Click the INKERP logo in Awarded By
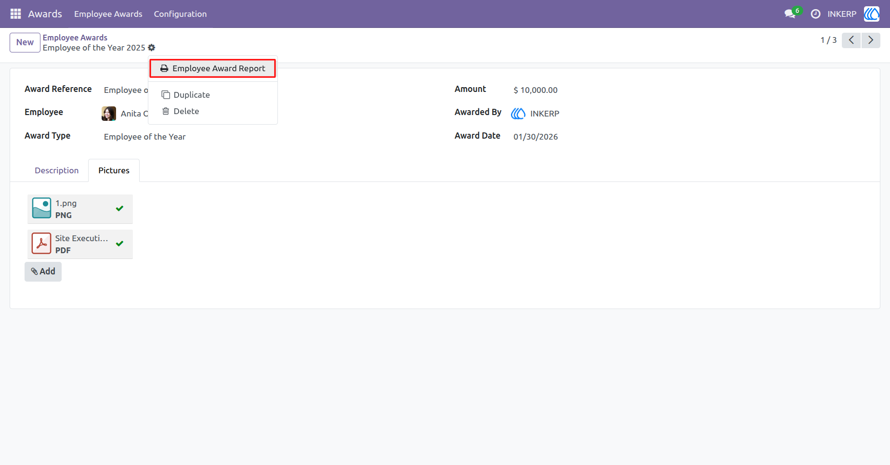 coord(518,114)
